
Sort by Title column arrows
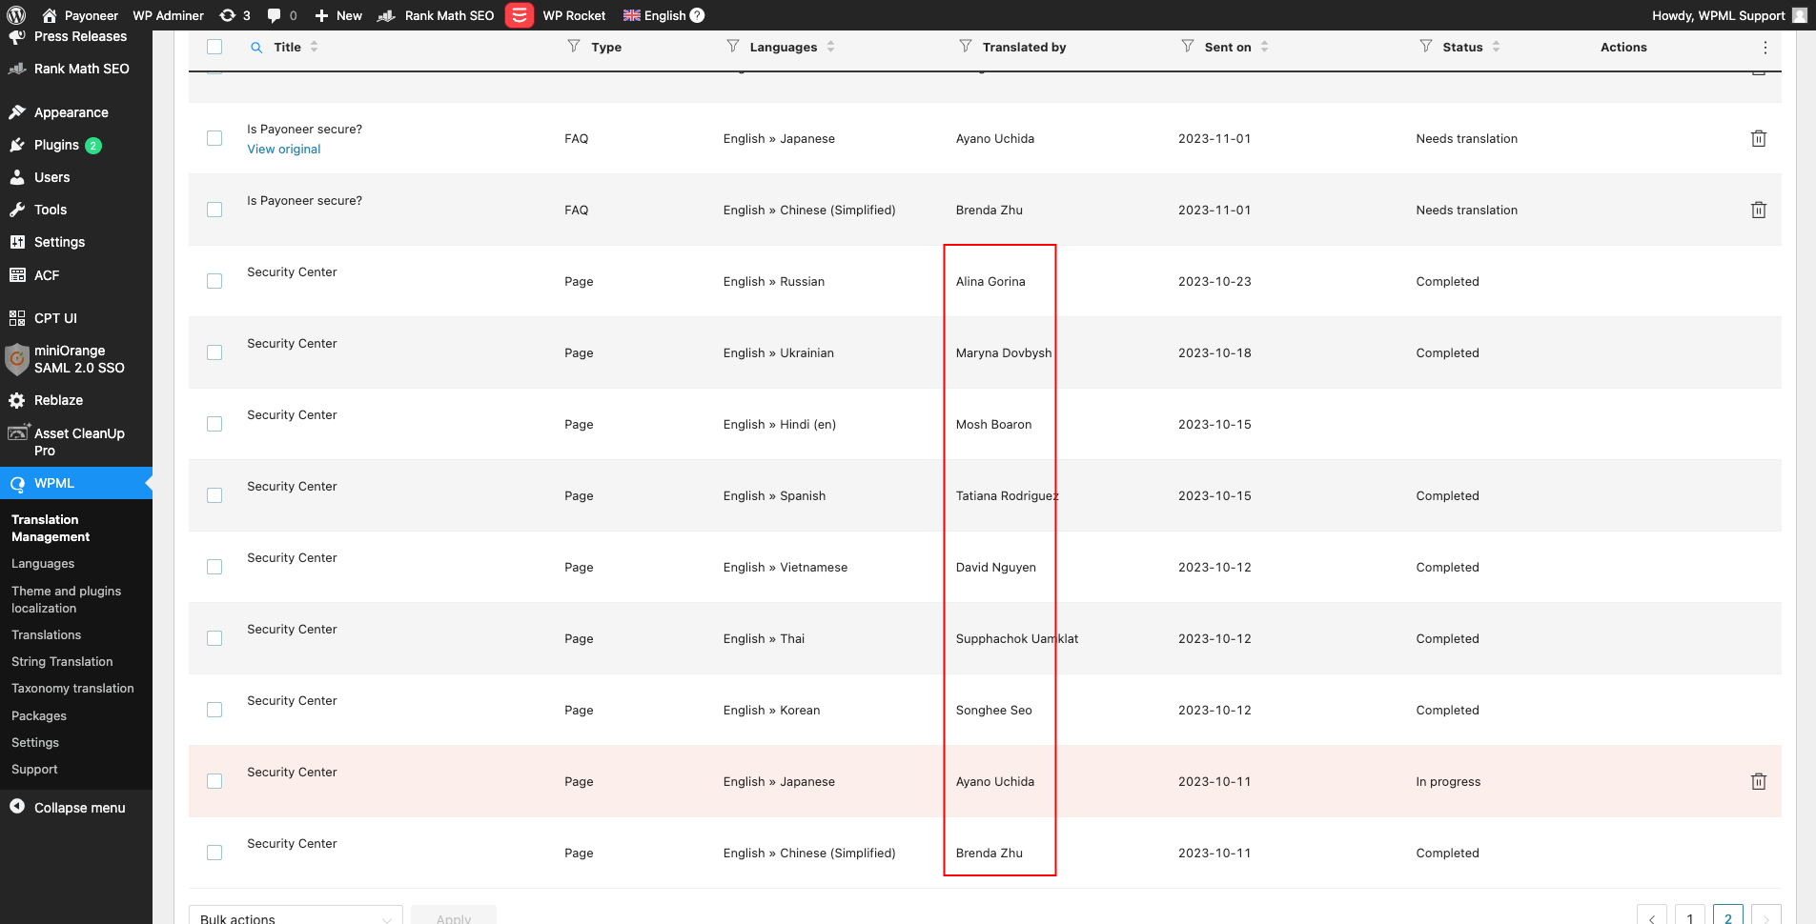[314, 47]
